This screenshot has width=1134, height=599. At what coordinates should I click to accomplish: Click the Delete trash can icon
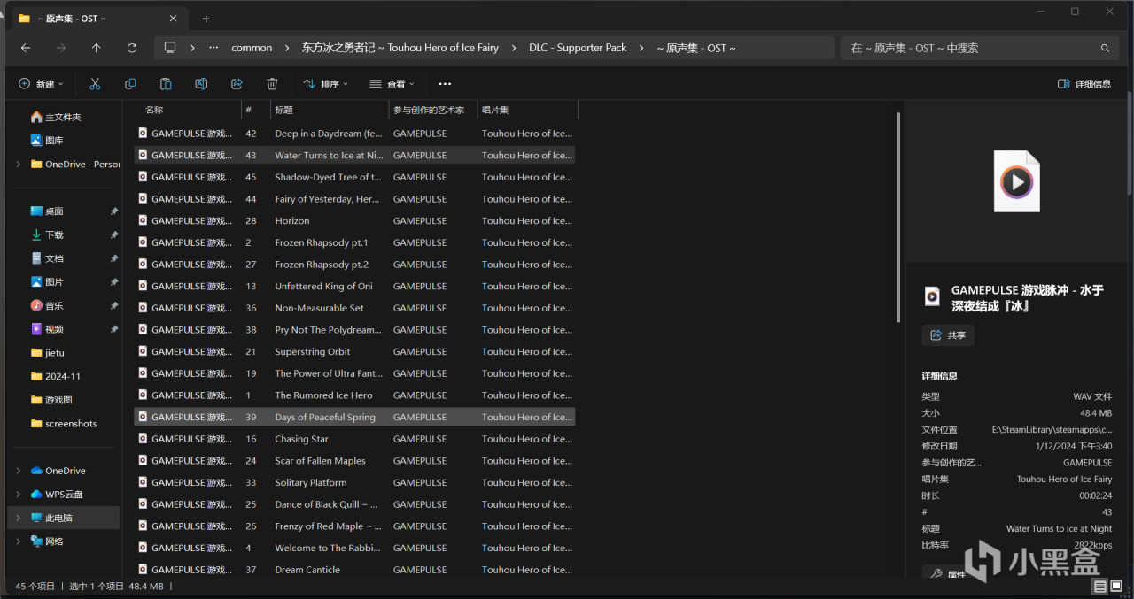(272, 84)
